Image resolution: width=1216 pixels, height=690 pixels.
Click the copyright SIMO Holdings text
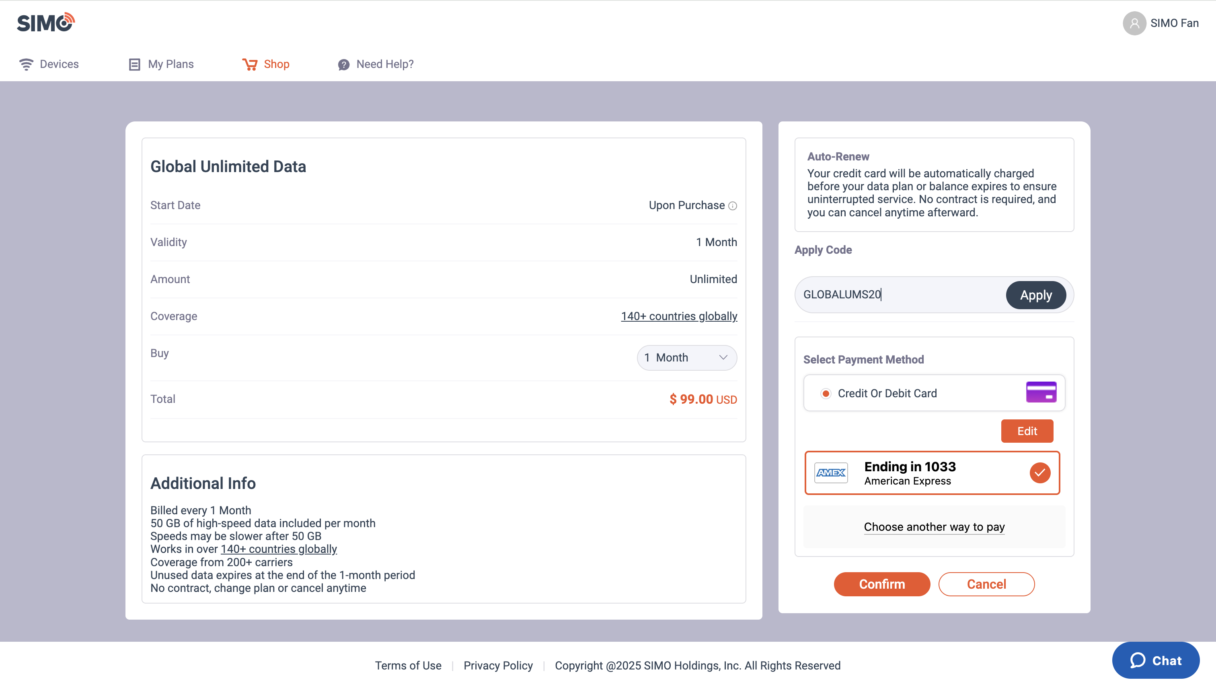coord(698,665)
